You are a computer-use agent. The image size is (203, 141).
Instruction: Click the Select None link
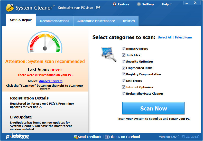(x=183, y=37)
